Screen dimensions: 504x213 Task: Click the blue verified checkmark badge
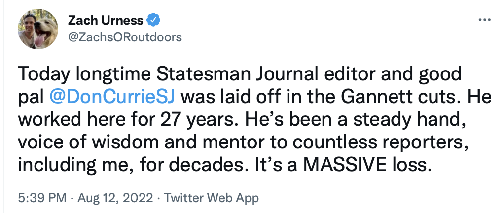point(154,21)
